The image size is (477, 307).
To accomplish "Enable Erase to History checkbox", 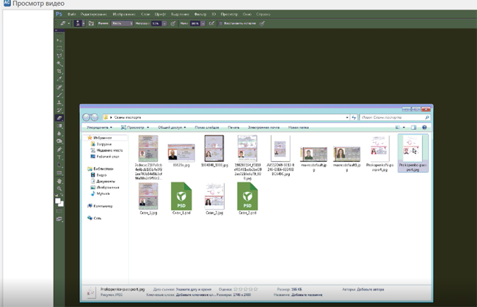I will click(221, 23).
